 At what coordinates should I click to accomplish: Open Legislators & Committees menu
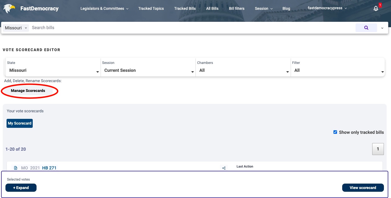point(104,8)
